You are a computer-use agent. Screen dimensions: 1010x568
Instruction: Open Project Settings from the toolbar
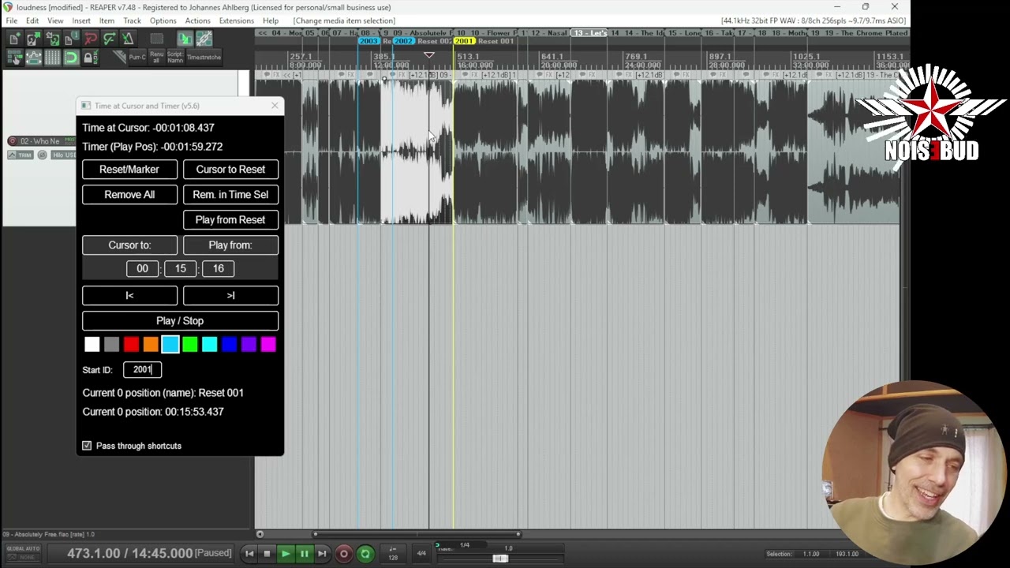71,39
